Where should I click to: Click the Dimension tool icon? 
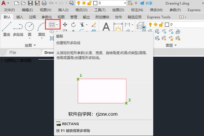(x=118, y=27)
